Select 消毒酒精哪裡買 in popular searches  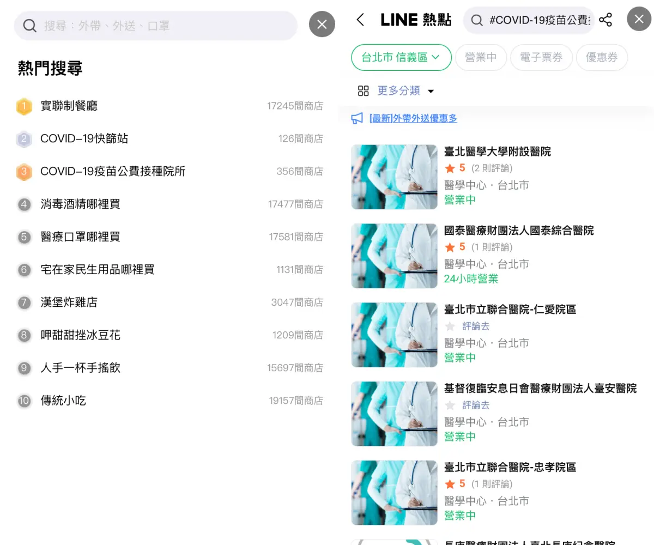coord(80,204)
